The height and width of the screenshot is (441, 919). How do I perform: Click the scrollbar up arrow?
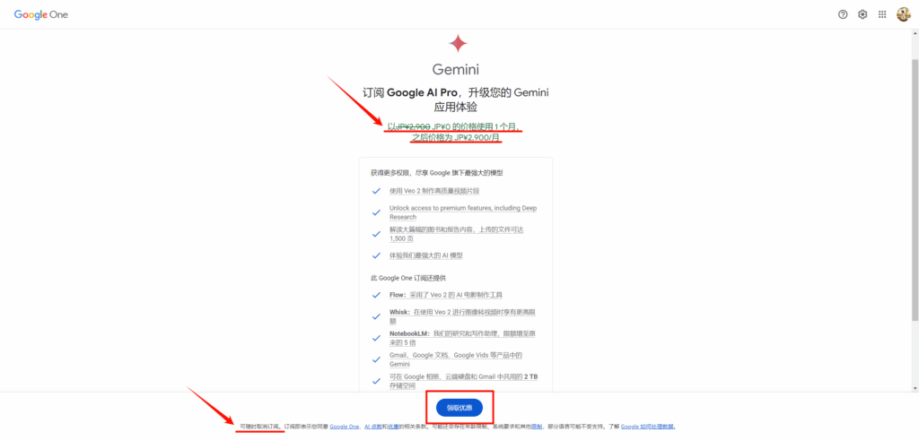[x=915, y=33]
